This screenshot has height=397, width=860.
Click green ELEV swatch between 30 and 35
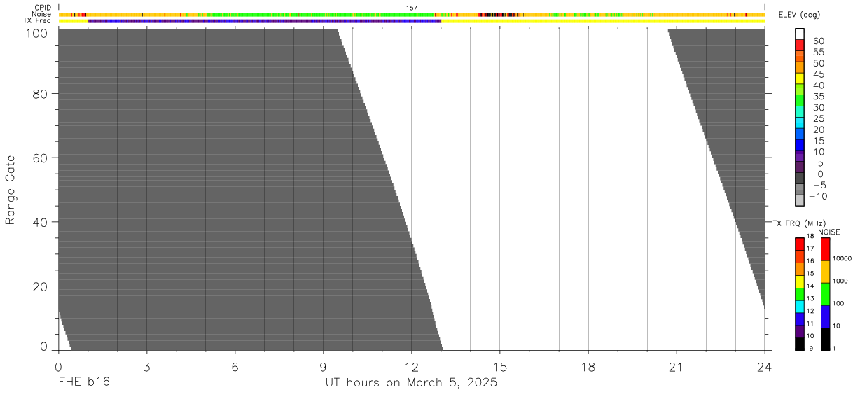800,102
